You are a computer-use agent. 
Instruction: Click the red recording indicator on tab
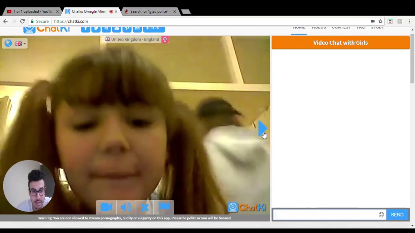point(111,12)
